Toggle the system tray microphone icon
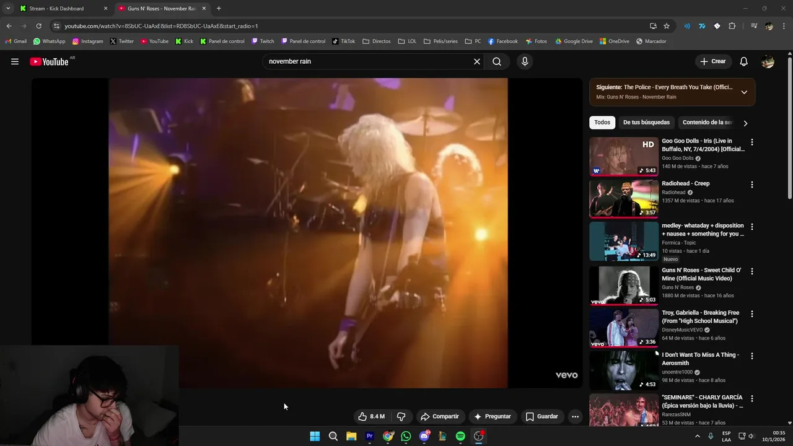Screen dimensions: 793x446 [x=711, y=436]
